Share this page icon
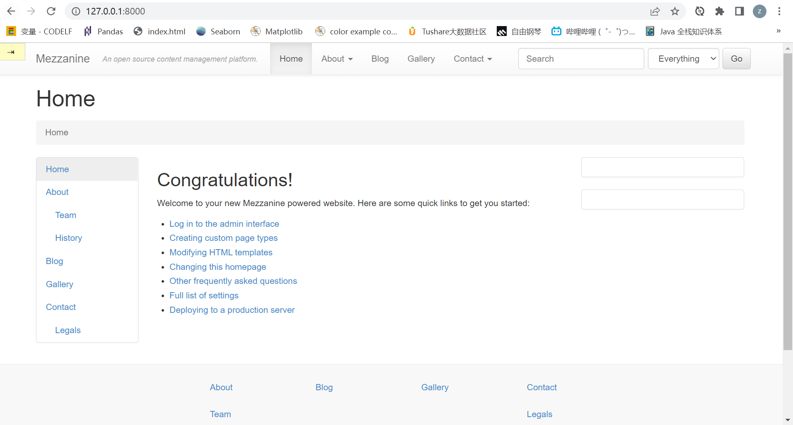This screenshot has width=793, height=425. pyautogui.click(x=655, y=11)
